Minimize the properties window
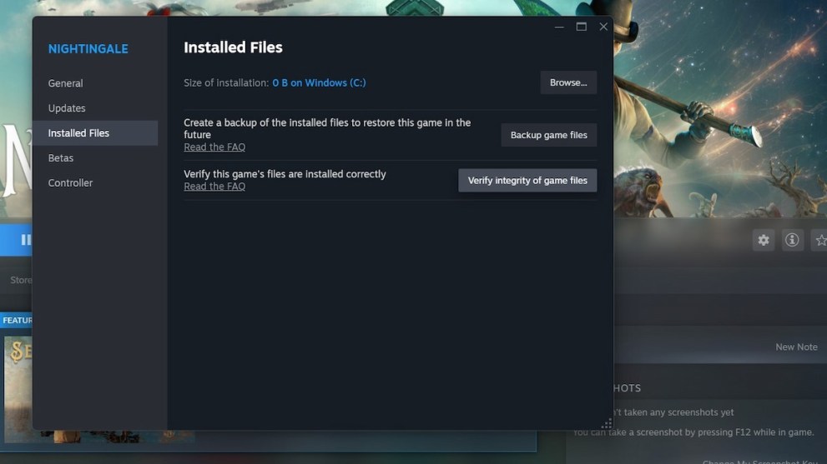This screenshot has width=827, height=464. tap(559, 27)
